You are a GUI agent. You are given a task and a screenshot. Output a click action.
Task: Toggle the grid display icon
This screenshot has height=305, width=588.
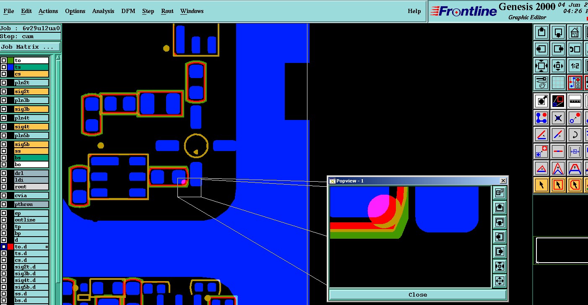tap(558, 83)
